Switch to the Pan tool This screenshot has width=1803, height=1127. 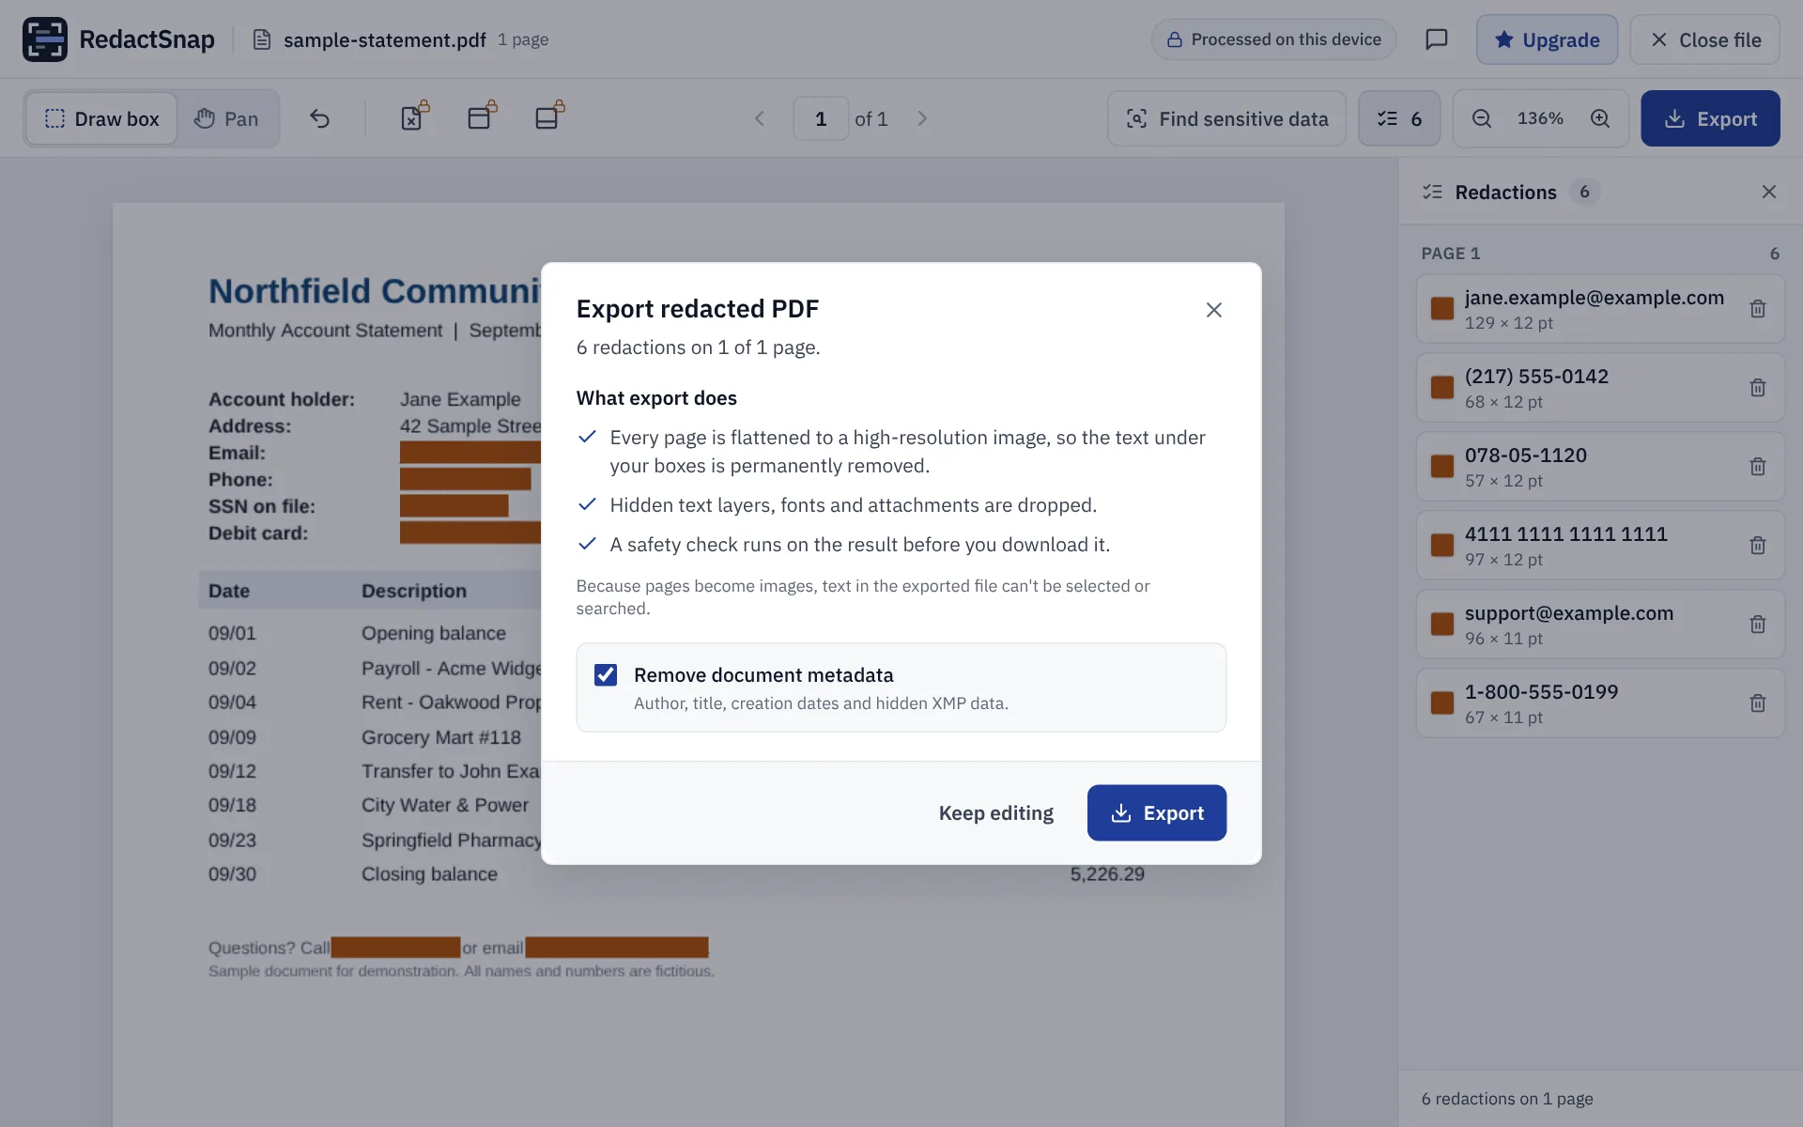click(x=226, y=118)
